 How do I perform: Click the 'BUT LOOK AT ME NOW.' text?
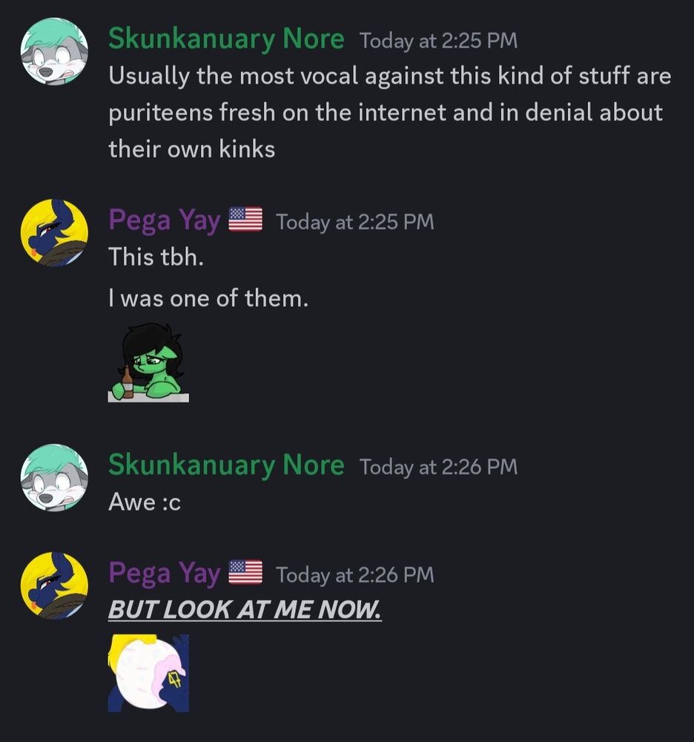point(245,609)
